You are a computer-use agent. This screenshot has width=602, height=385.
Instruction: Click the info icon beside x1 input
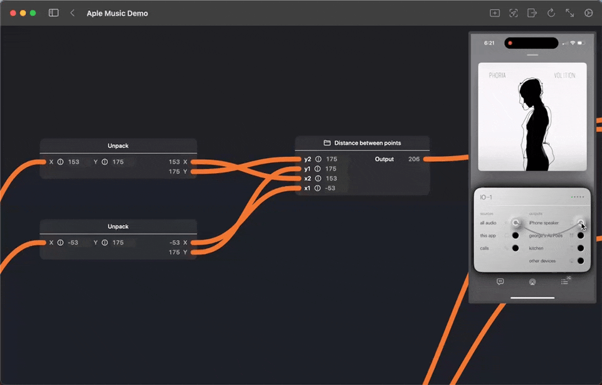click(319, 188)
